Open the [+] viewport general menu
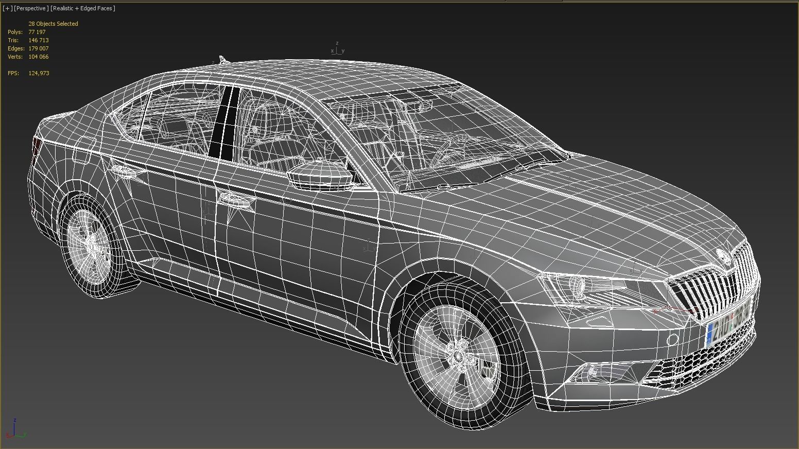 pos(8,8)
